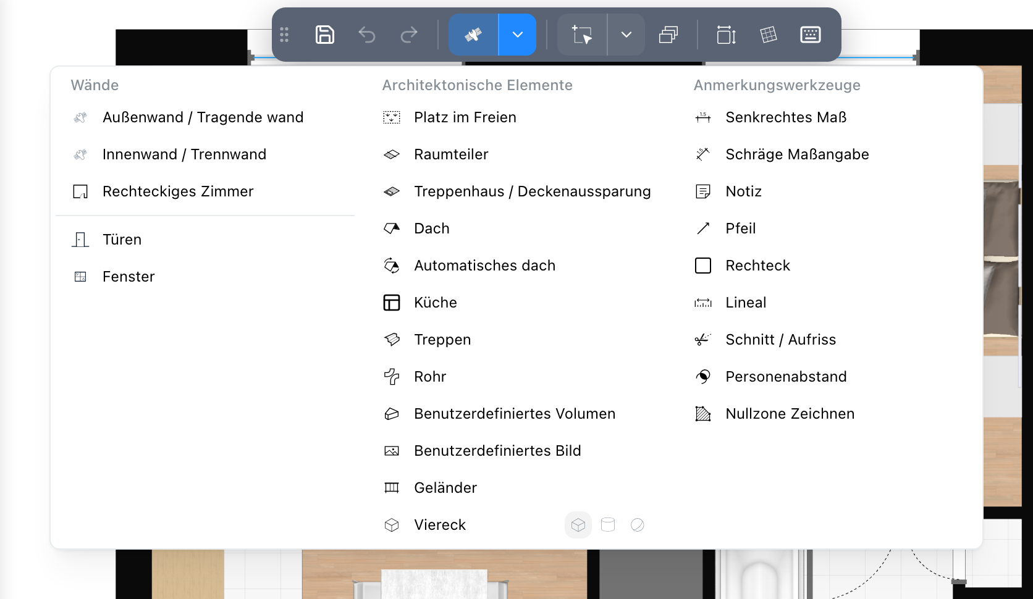Redo the action using the toolbar arrow
The width and height of the screenshot is (1033, 599).
point(409,35)
